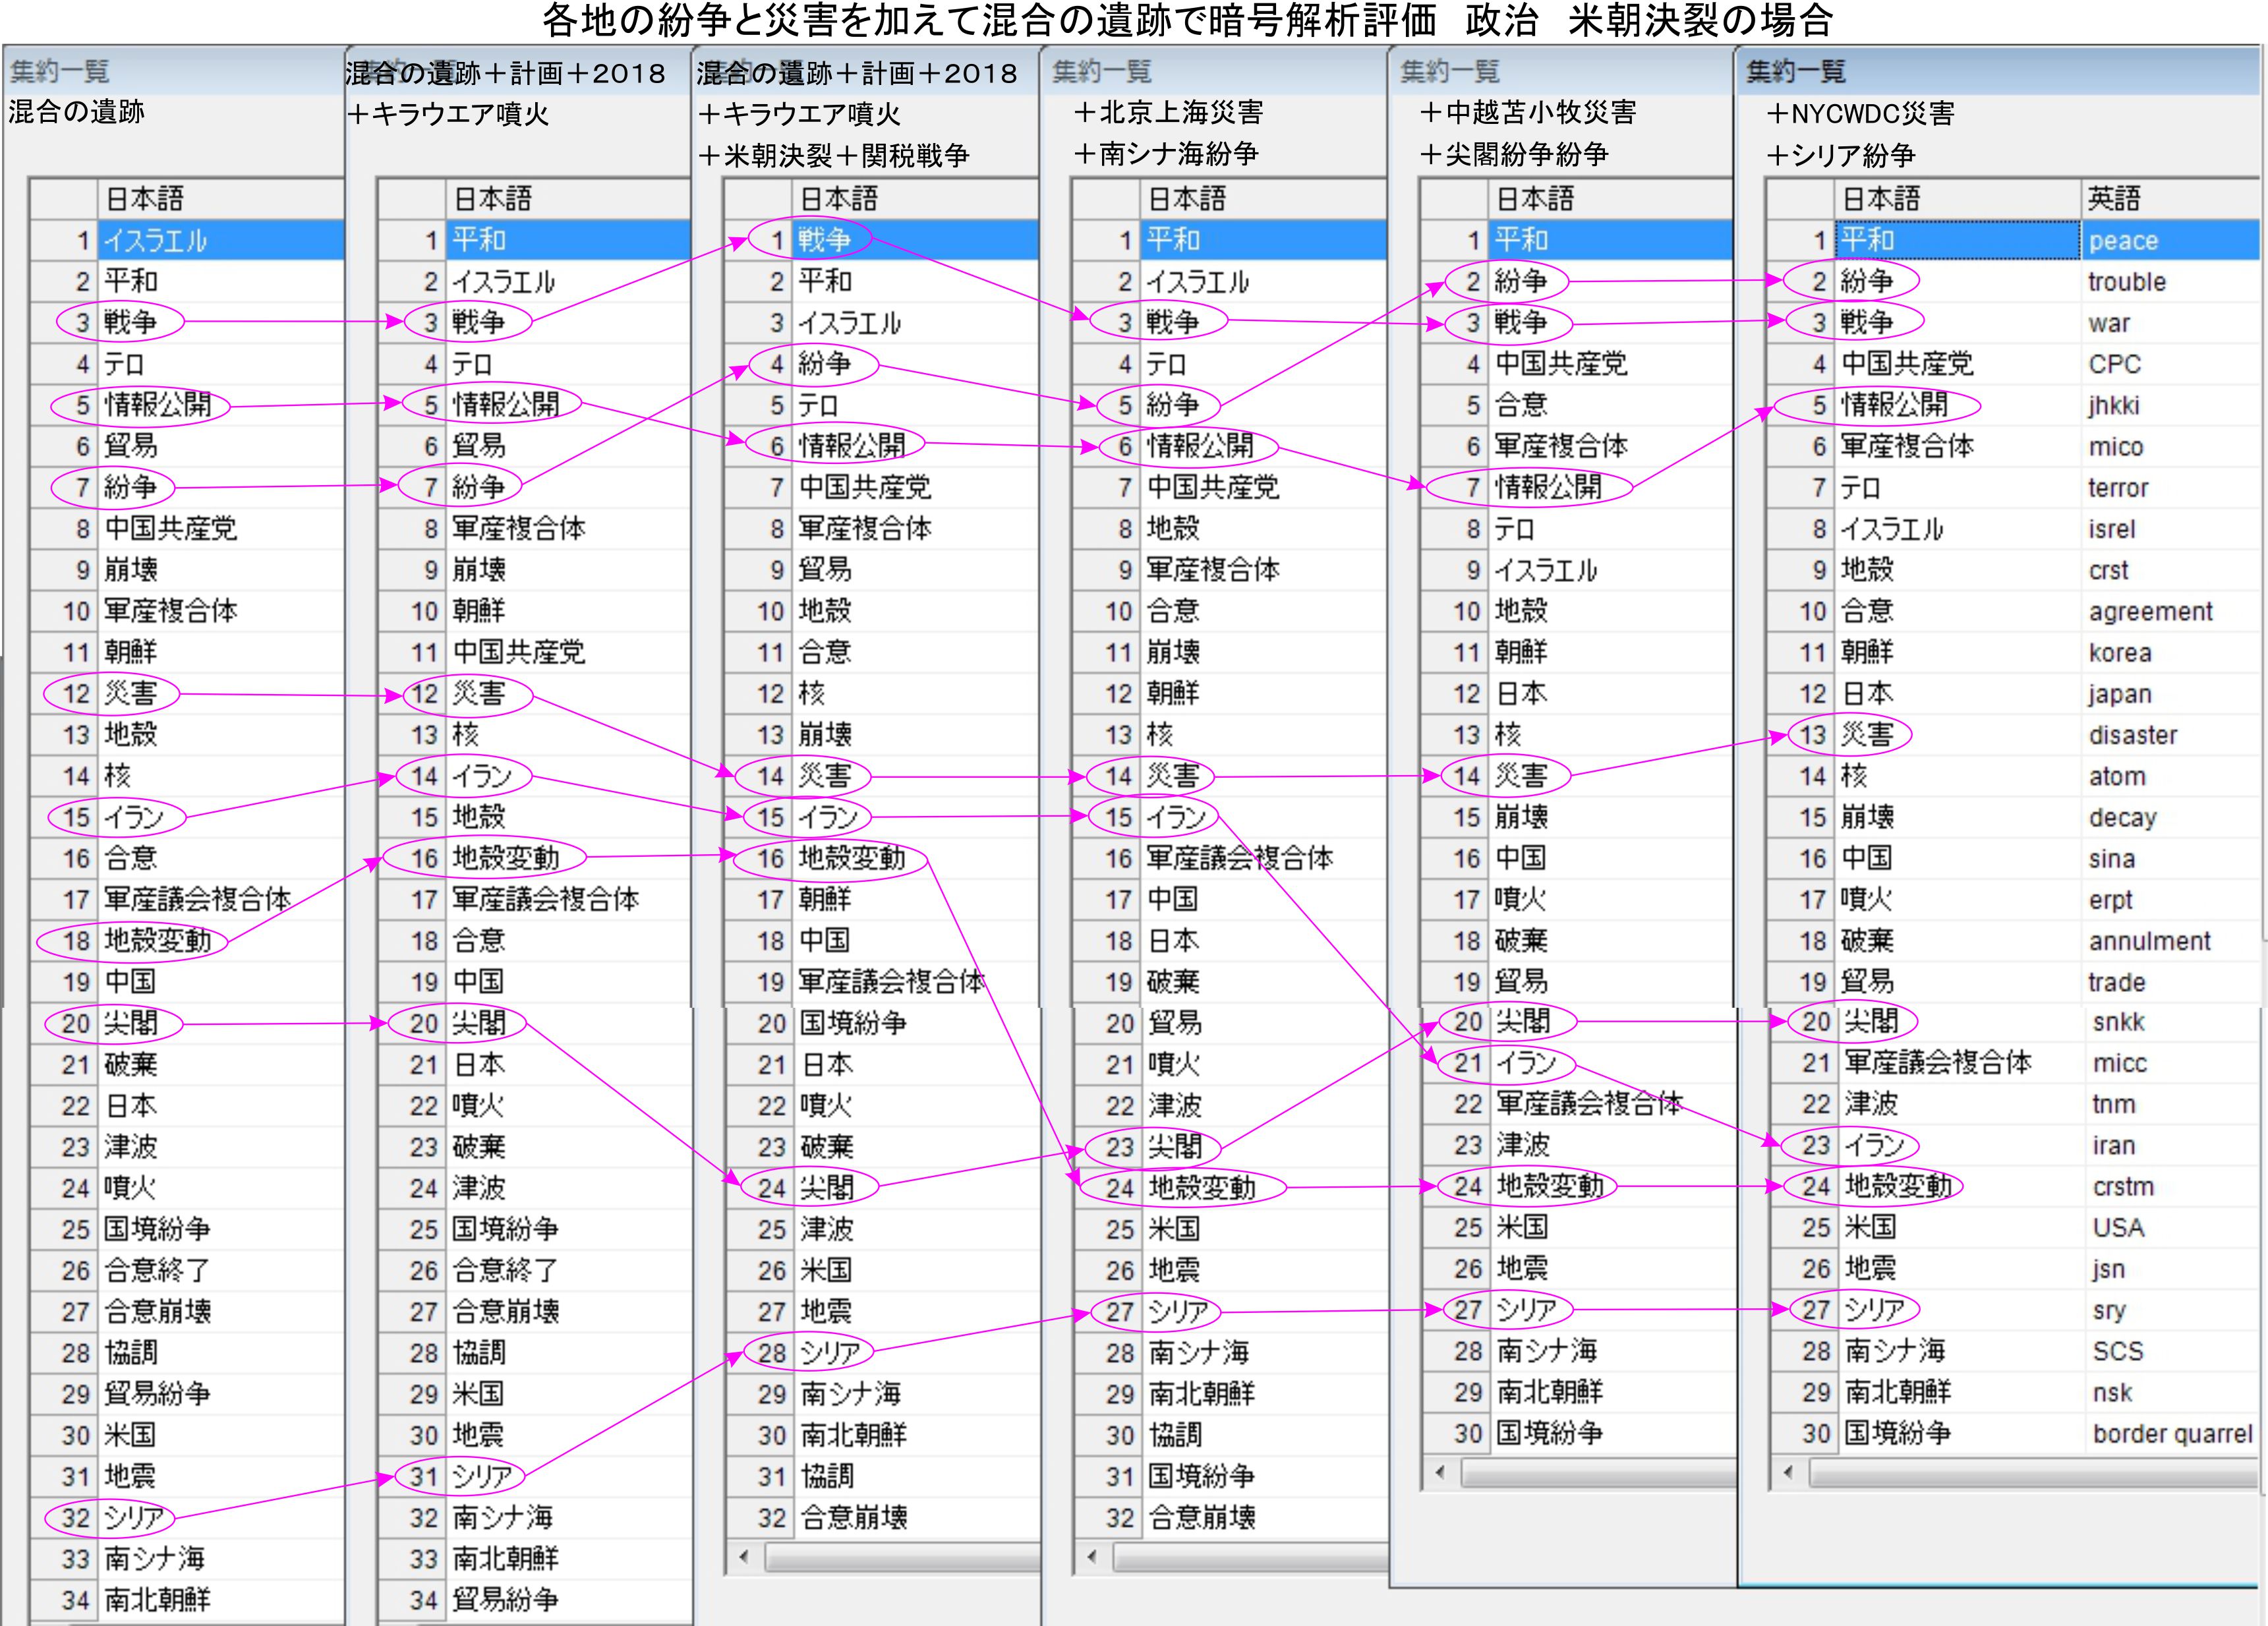Viewport: 2268px width, 1626px height.
Task: Click scroll-left arrow under the 中越苫小牧災害 table
Action: tap(1440, 1472)
